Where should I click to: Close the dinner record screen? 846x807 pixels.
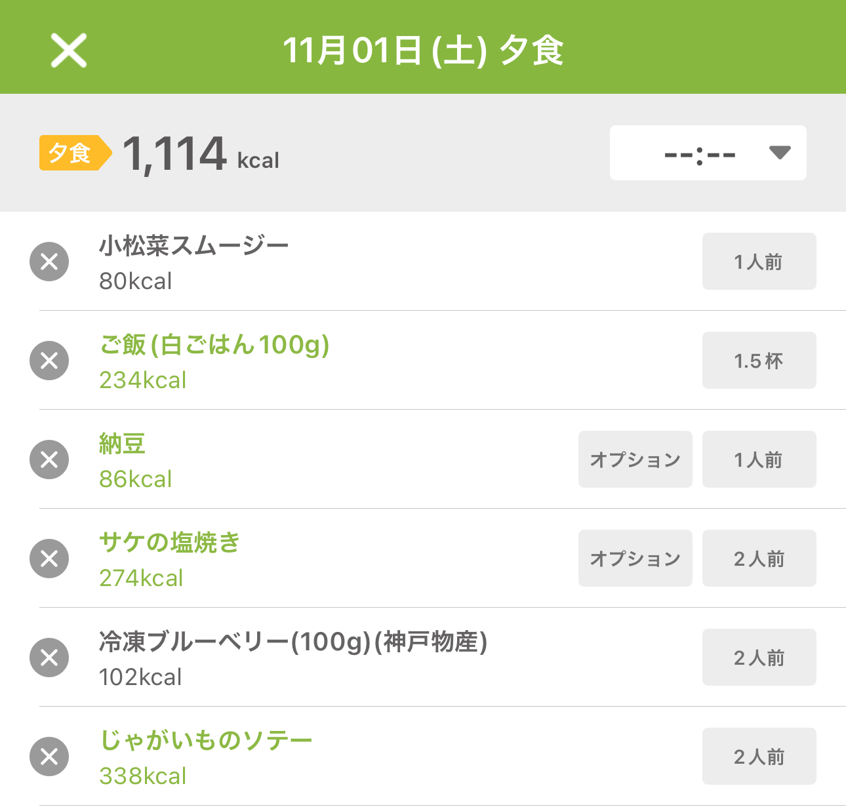69,50
